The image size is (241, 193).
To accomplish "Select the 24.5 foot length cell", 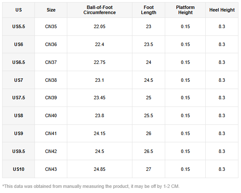I will [149, 80].
